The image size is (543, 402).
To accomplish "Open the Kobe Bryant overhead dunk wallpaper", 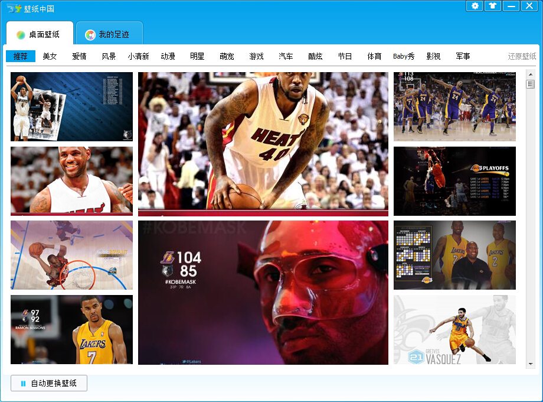I will click(x=71, y=255).
